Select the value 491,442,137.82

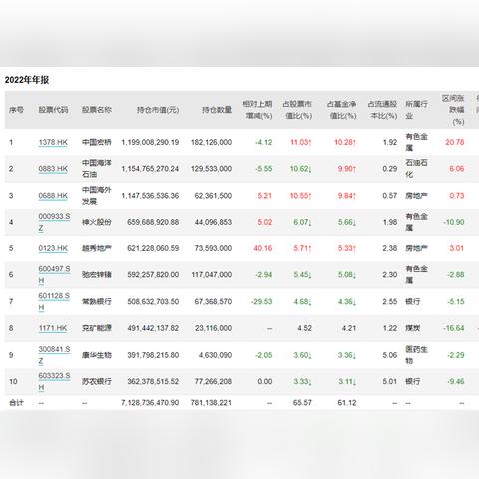153,328
